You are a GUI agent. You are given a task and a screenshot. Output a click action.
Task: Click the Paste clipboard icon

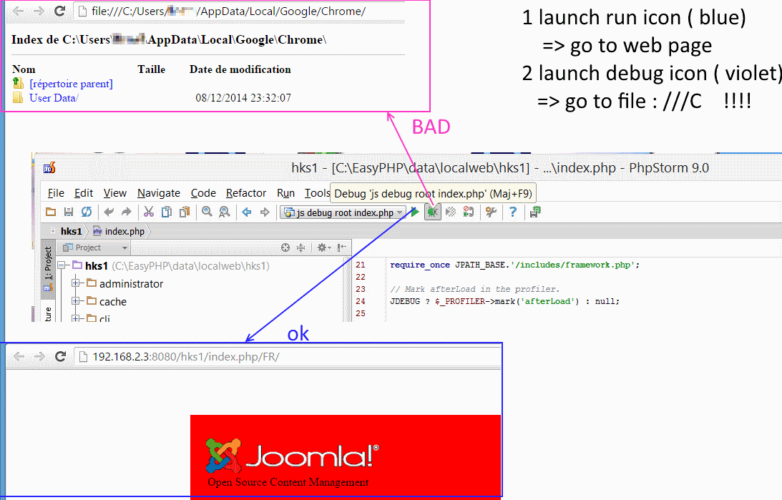tap(185, 212)
